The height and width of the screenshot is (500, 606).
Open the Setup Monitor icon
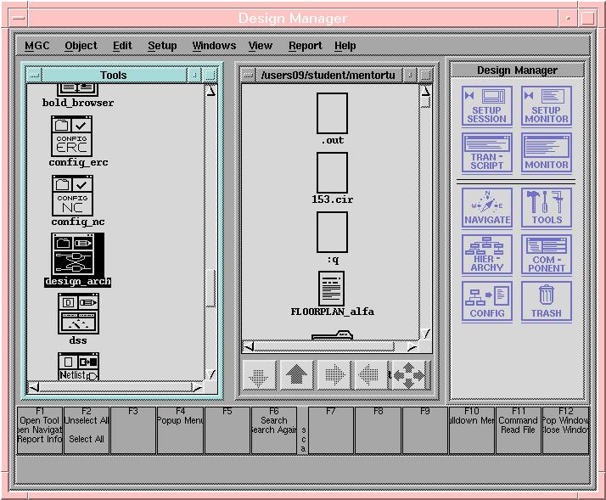(546, 106)
